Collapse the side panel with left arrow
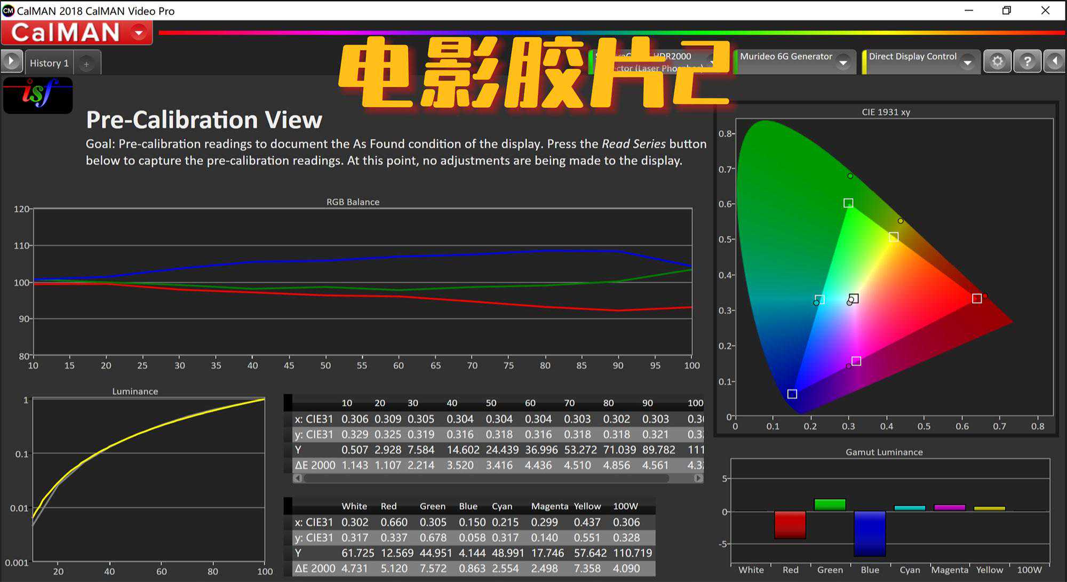1067x582 pixels. point(1054,62)
